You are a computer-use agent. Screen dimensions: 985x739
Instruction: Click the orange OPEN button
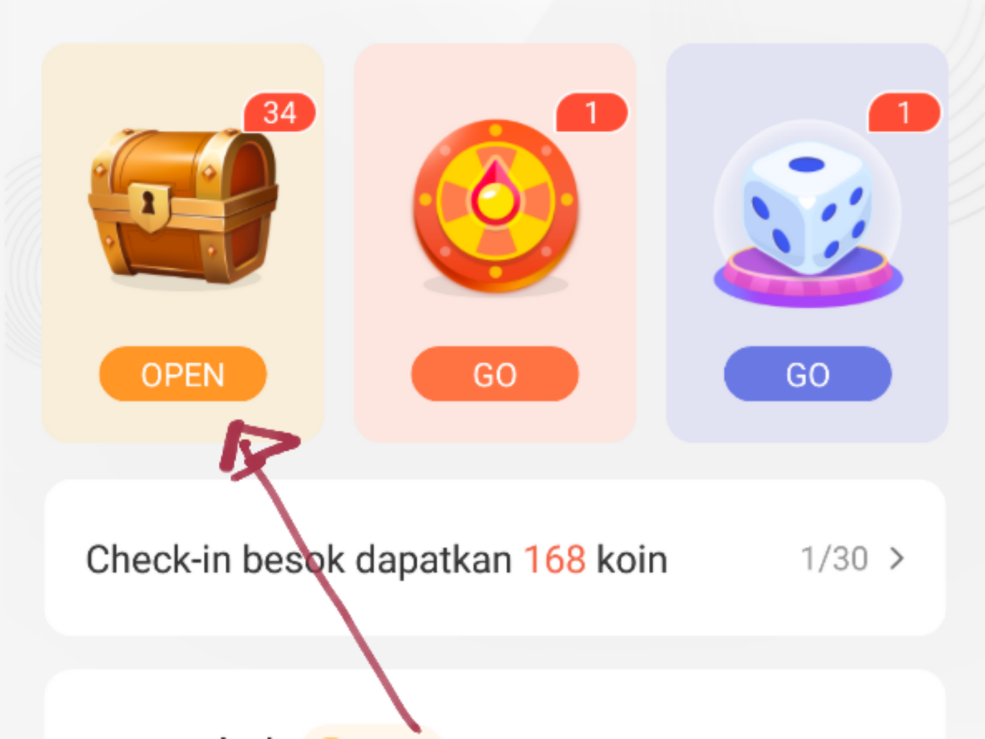183,374
